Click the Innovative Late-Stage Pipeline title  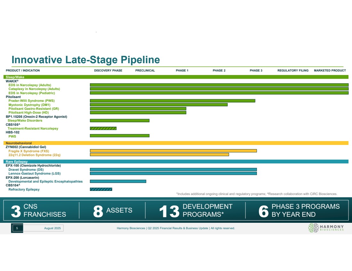pos(86,60)
